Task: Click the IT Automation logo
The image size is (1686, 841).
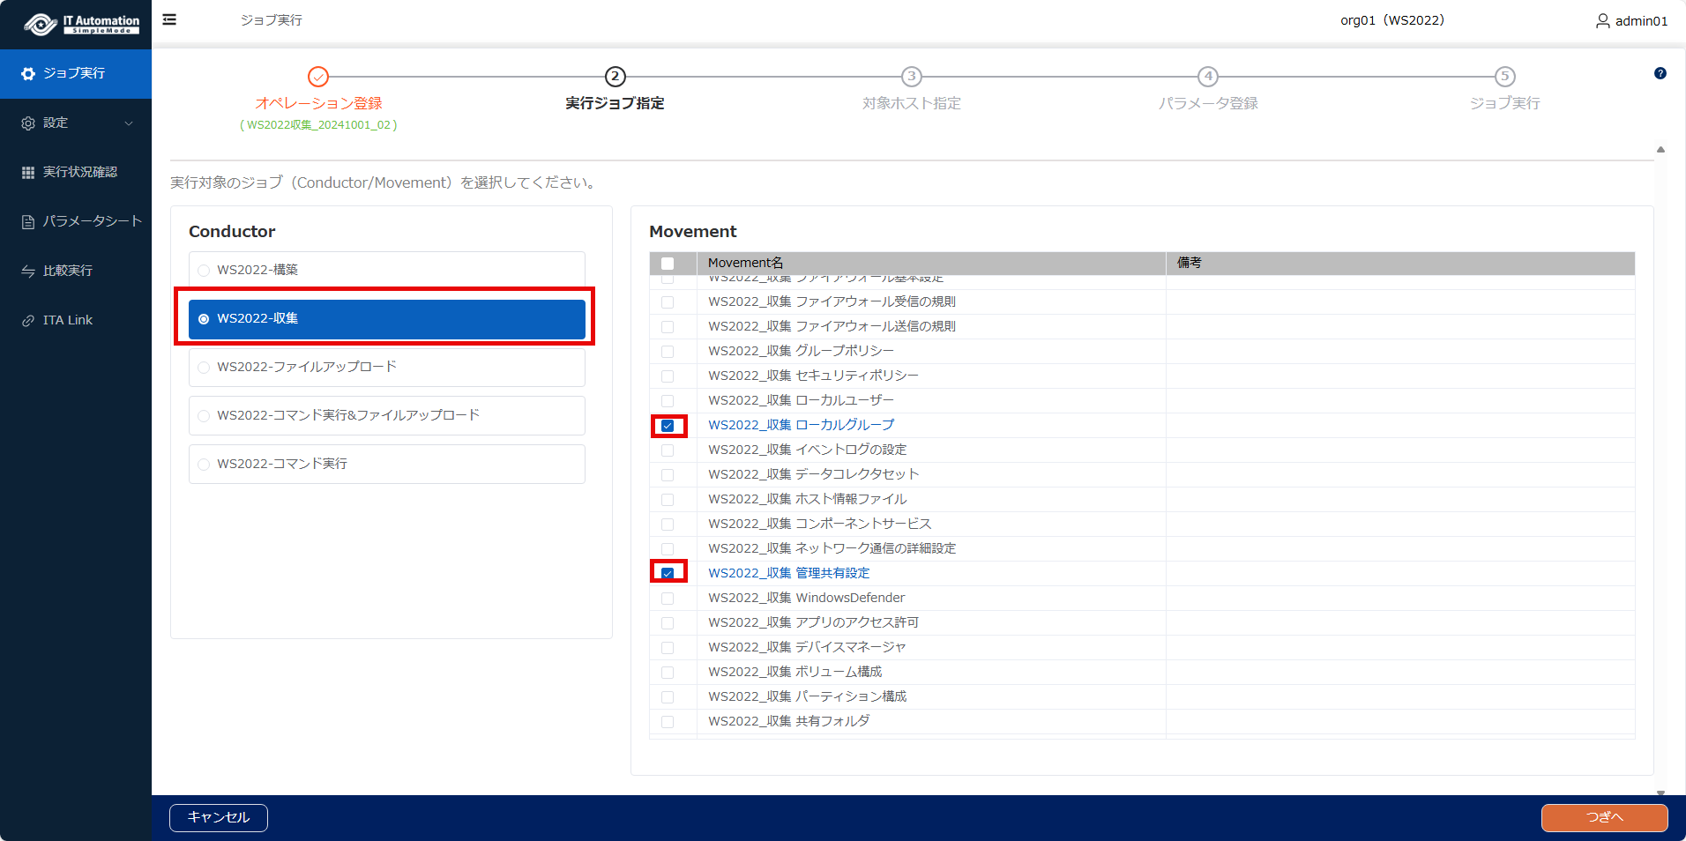Action: (81, 24)
